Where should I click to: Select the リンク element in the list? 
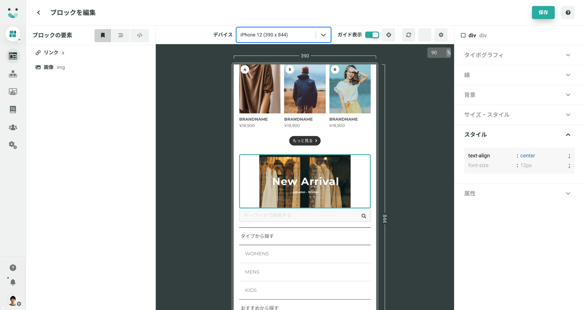pos(51,53)
